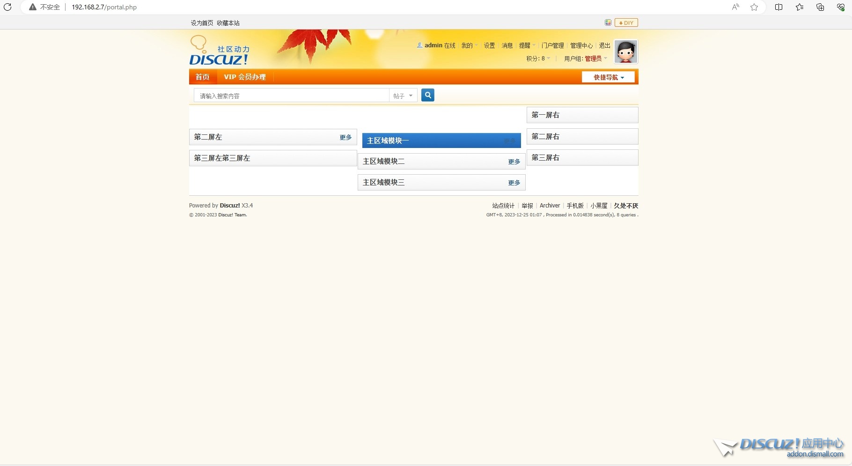The height and width of the screenshot is (466, 852).
Task: Expand the 提醒 notifications dropdown
Action: pyautogui.click(x=527, y=45)
